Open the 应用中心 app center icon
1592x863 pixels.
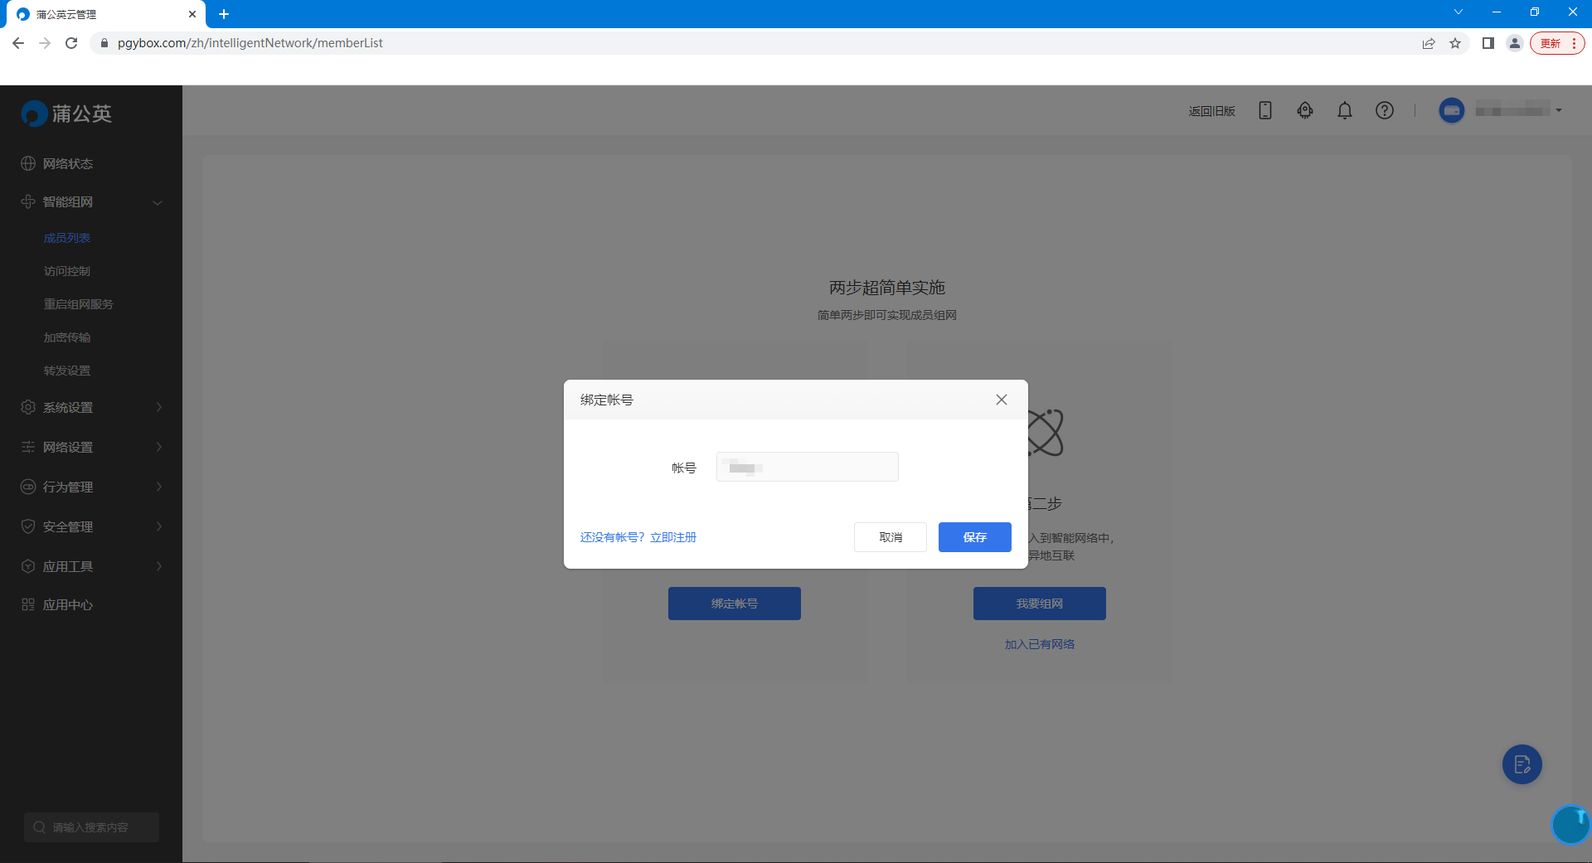[x=27, y=604]
